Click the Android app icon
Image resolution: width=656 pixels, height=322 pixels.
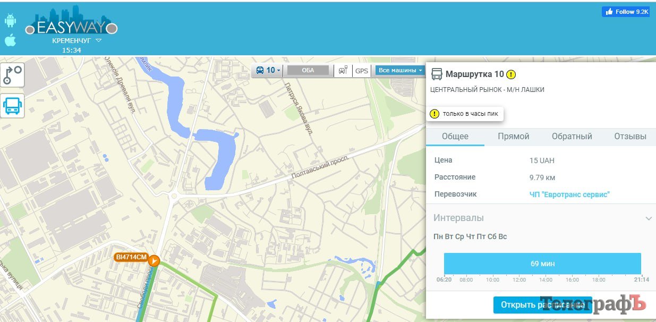pyautogui.click(x=10, y=21)
